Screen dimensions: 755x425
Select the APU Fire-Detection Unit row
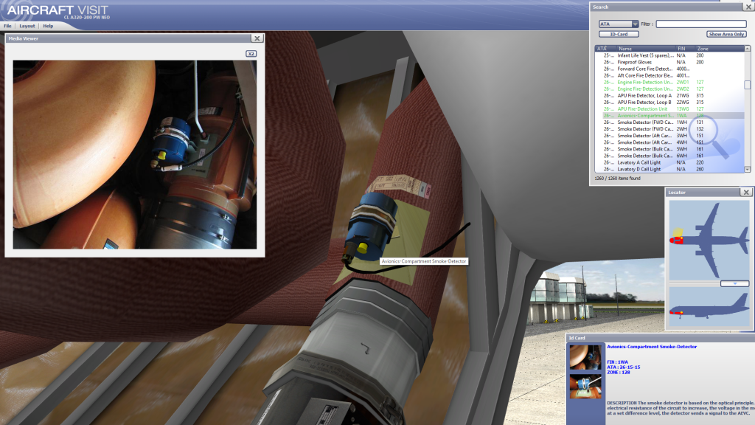[x=669, y=109]
